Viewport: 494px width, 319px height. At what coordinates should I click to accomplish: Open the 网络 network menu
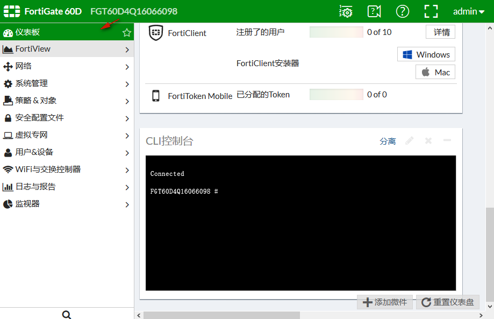click(67, 66)
